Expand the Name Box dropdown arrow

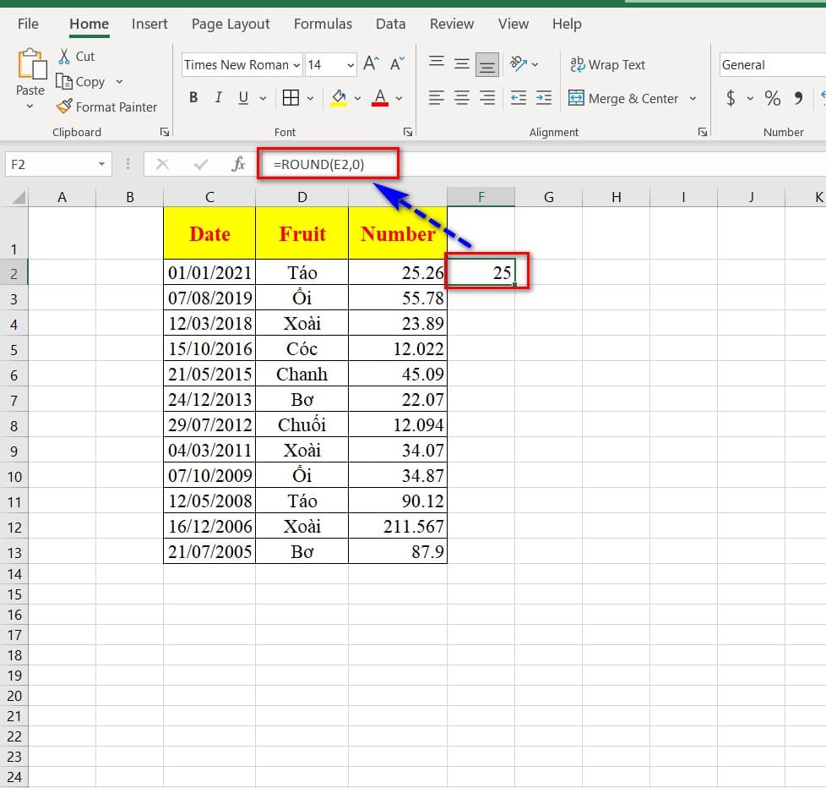pos(101,164)
